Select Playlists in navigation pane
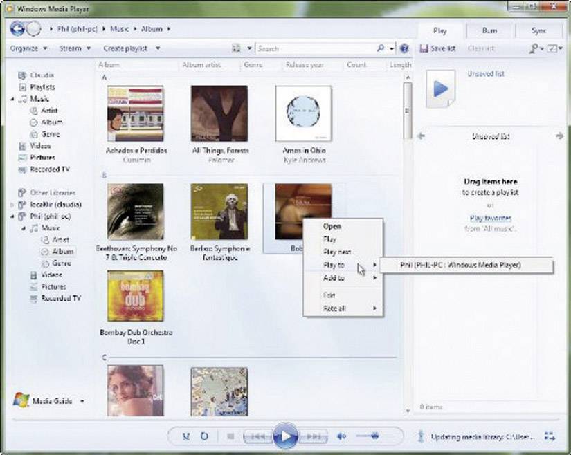This screenshot has height=455, width=571. (42, 87)
